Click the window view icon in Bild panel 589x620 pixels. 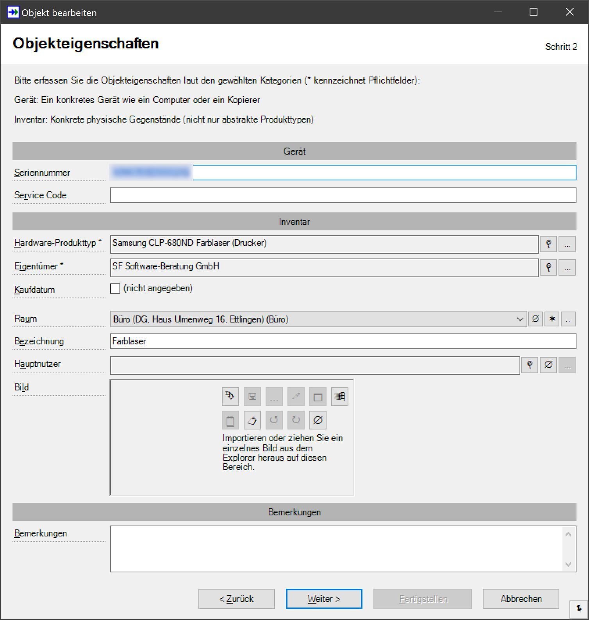[x=318, y=397]
